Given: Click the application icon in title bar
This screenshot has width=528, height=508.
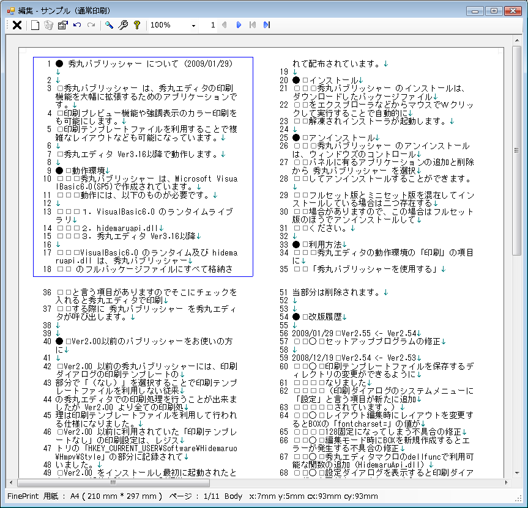Looking at the screenshot, I should tap(10, 10).
